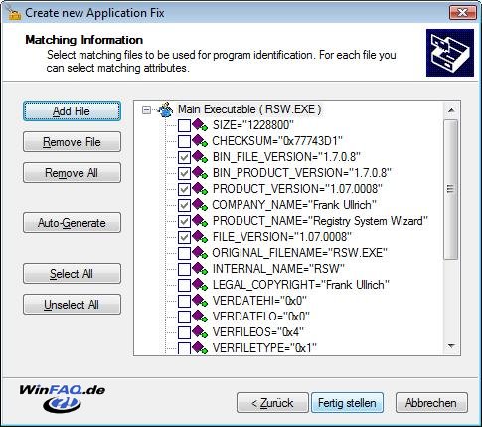This screenshot has width=482, height=427.
Task: Click the scroll up arrow of attribute list
Action: coord(451,110)
